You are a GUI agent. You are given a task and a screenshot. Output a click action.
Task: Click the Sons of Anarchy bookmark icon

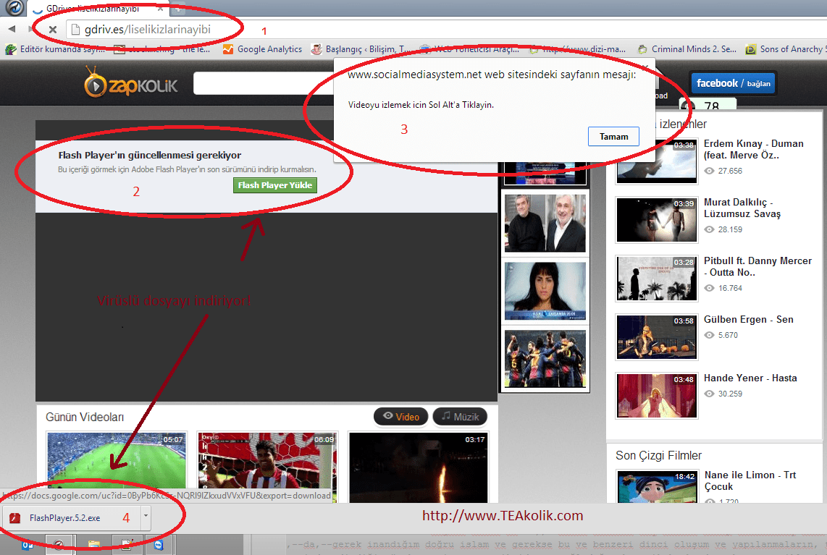pos(750,49)
